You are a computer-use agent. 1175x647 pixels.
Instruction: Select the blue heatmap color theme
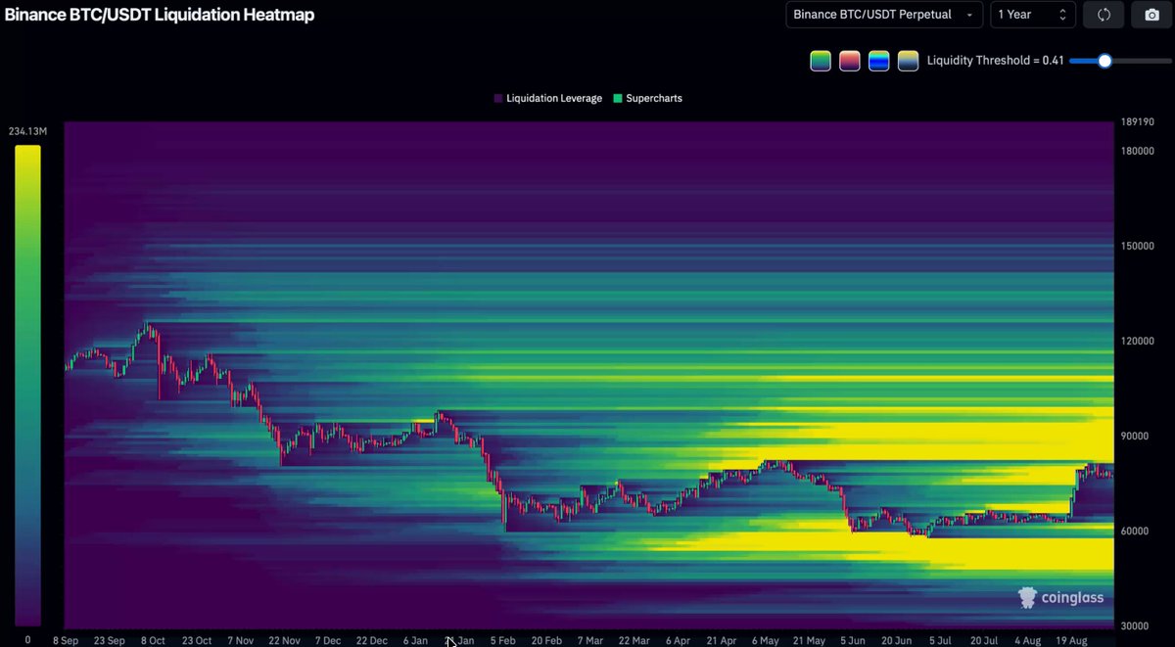[879, 61]
